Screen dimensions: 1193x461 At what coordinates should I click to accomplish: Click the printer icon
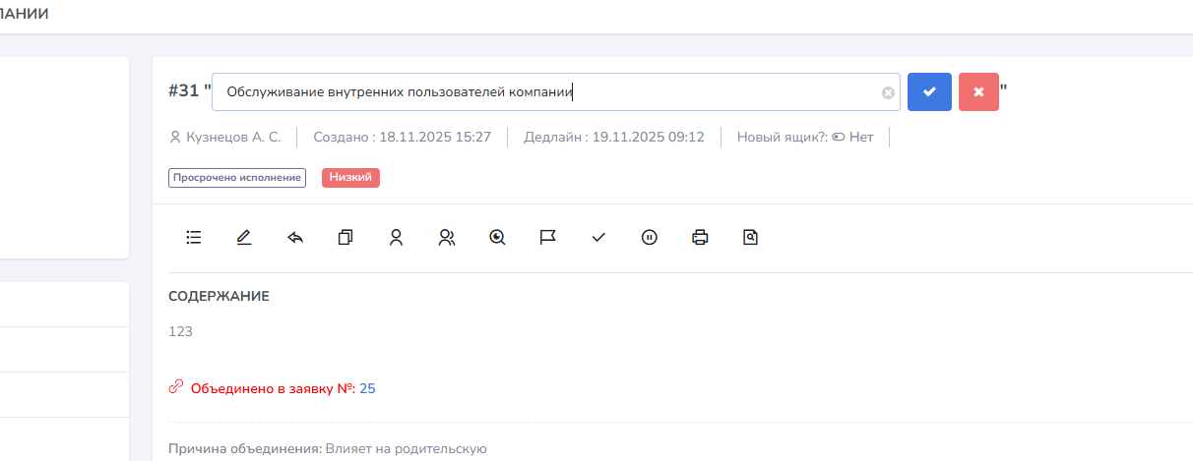[x=700, y=237]
